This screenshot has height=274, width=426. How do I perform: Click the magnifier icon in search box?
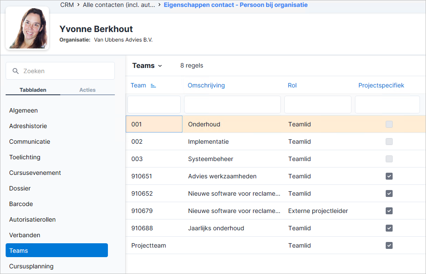click(x=16, y=71)
